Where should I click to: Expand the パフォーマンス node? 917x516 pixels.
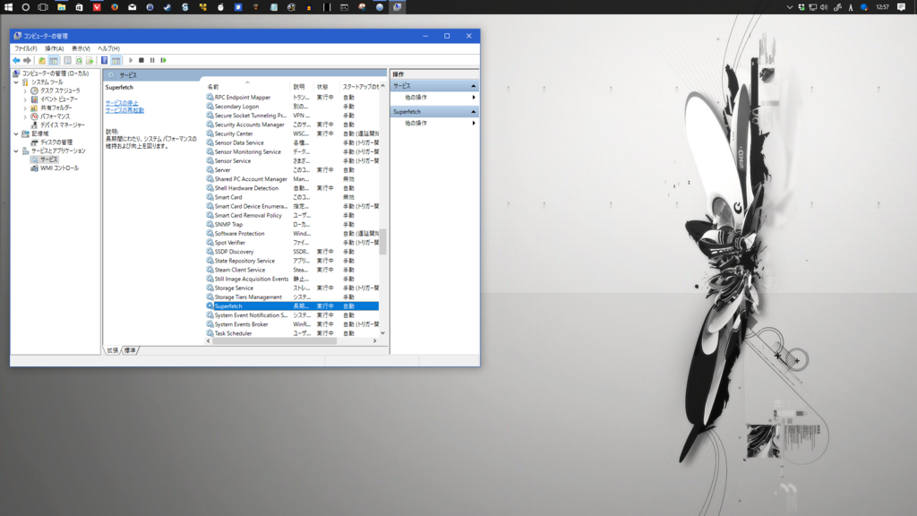[x=25, y=117]
